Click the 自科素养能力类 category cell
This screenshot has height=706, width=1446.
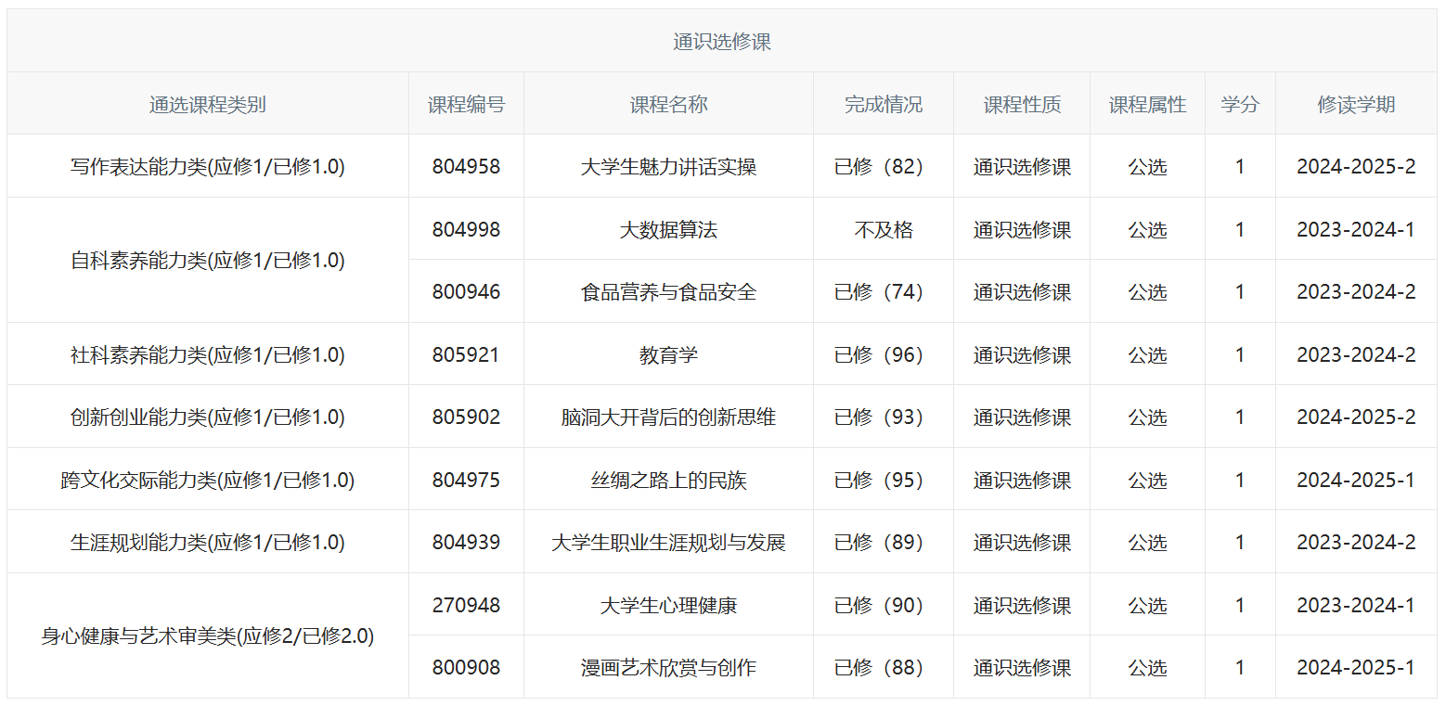(207, 261)
